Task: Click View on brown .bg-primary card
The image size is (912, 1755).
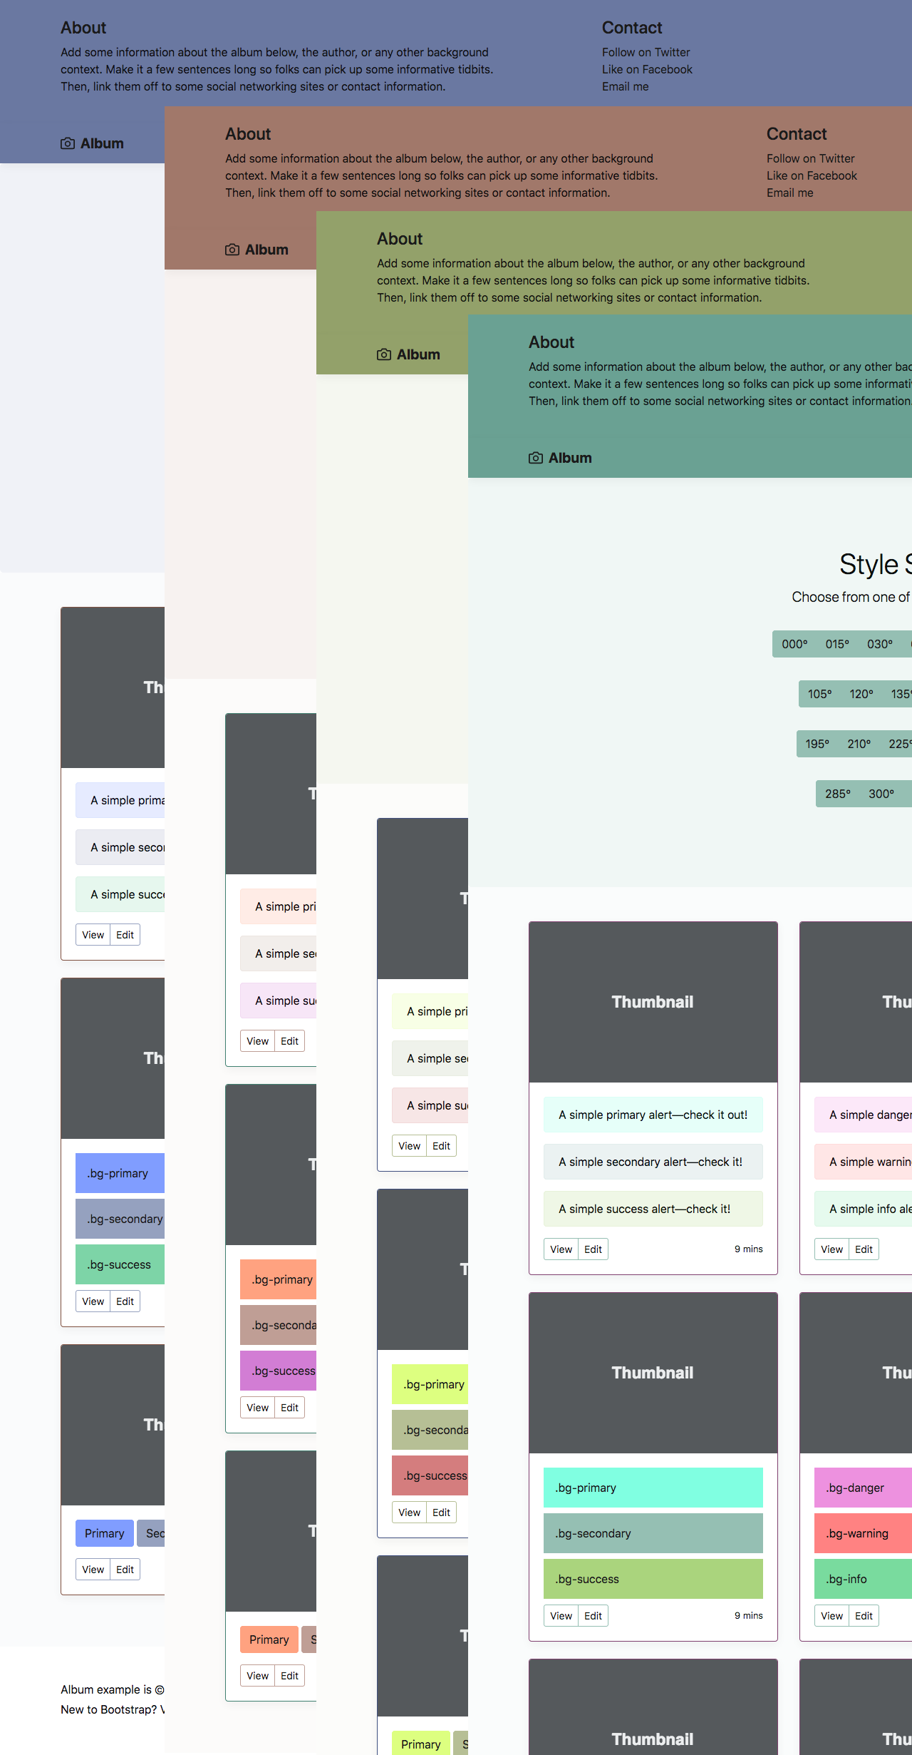Action: [257, 1408]
